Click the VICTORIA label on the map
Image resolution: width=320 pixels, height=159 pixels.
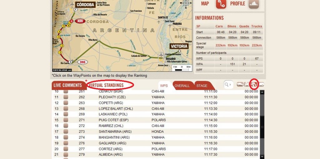(179, 46)
